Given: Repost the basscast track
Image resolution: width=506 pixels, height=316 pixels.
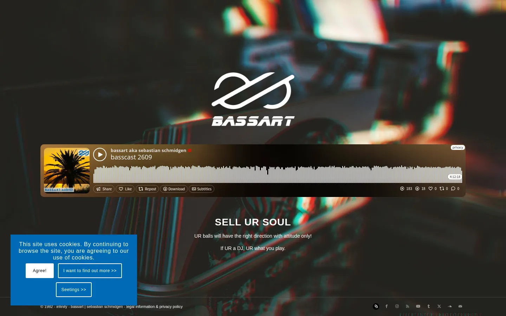Looking at the screenshot, I should click(x=147, y=189).
